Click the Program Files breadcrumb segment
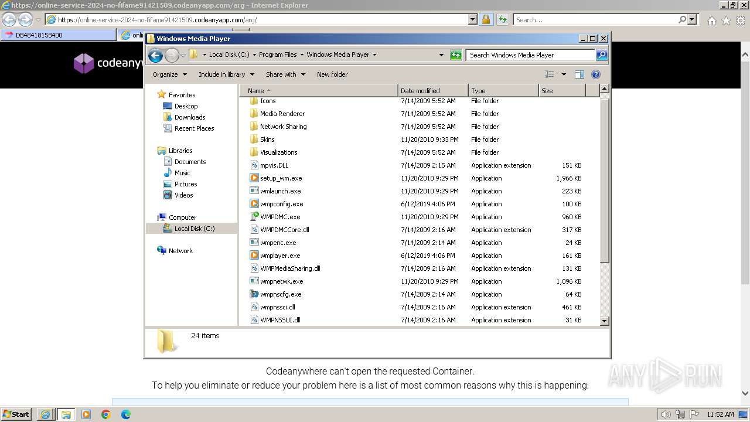 point(278,55)
